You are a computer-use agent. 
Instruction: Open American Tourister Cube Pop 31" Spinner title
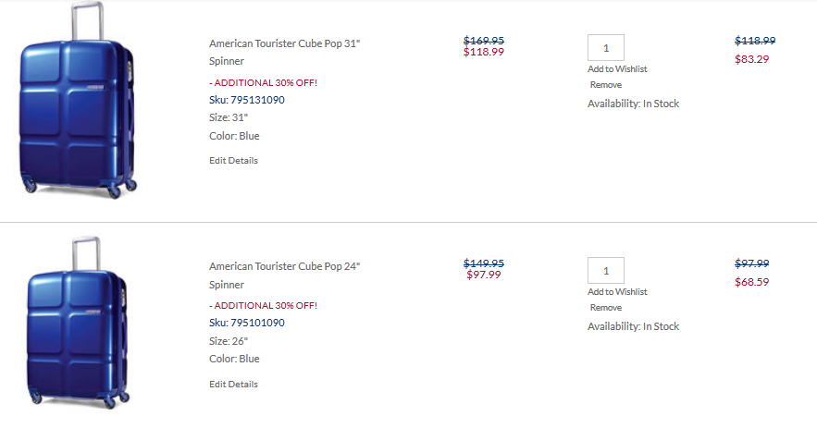pyautogui.click(x=284, y=52)
